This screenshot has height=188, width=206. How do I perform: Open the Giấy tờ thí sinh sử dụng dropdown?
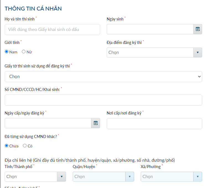point(103,77)
